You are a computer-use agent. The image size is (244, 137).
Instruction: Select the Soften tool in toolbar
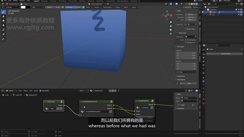[3, 16]
